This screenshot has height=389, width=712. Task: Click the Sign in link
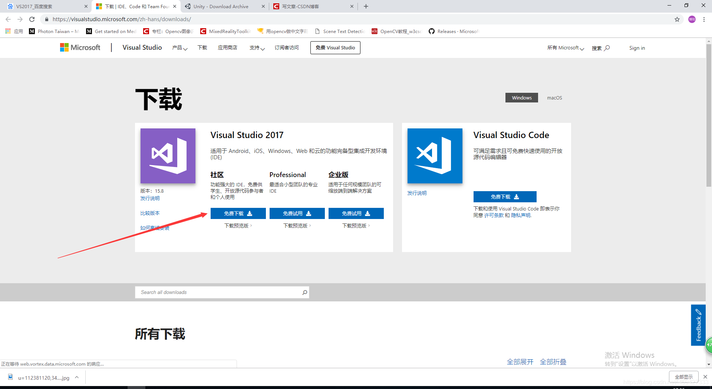coord(637,48)
